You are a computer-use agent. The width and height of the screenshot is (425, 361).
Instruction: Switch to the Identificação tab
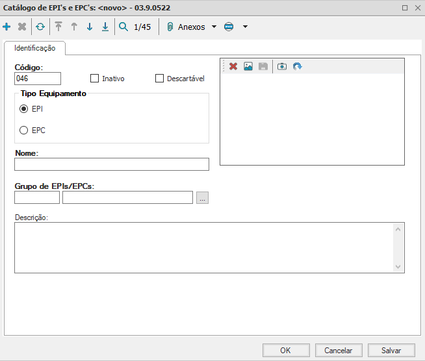(34, 48)
